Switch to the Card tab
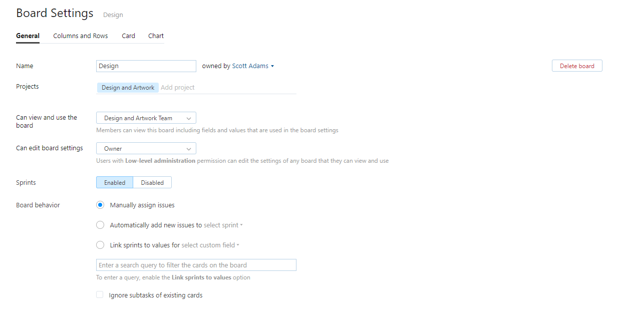 coord(128,36)
